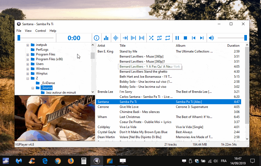
Task: Launch Chrome from the taskbar
Action: coord(58,161)
